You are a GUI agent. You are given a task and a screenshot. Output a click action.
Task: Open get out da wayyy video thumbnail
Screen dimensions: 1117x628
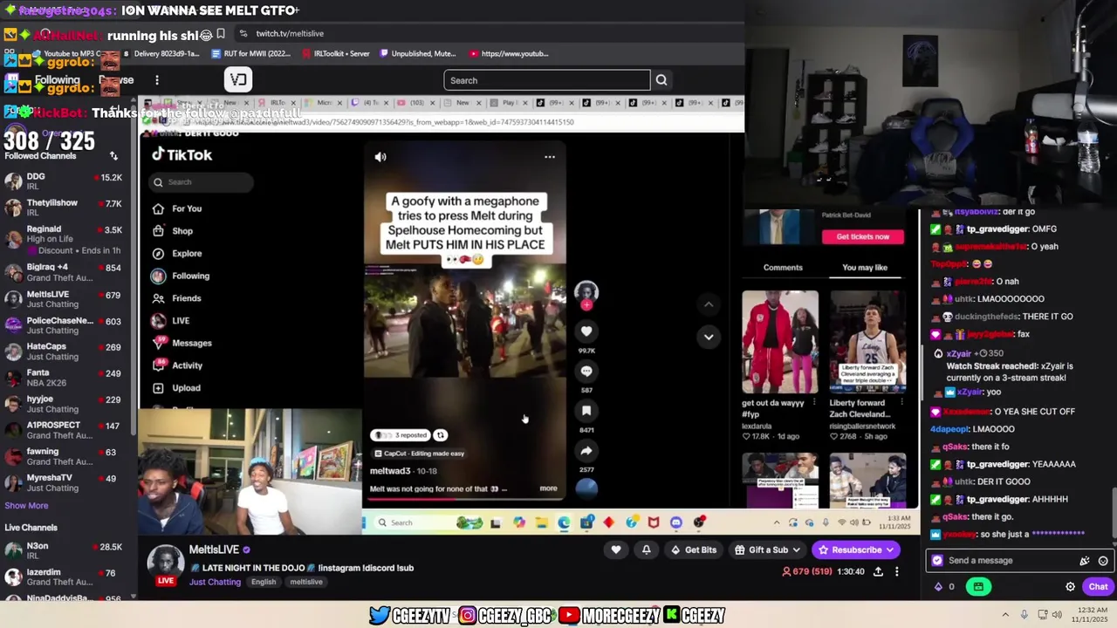(x=780, y=342)
